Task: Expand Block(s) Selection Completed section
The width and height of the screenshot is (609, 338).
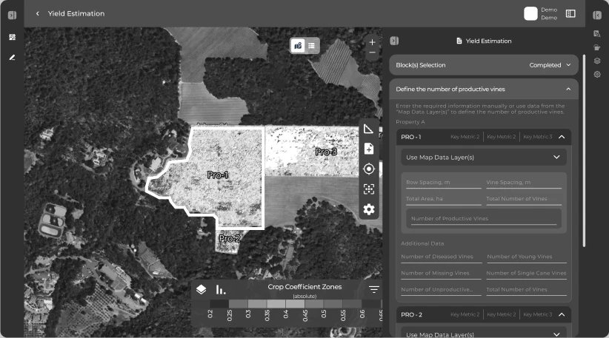Action: (x=484, y=65)
